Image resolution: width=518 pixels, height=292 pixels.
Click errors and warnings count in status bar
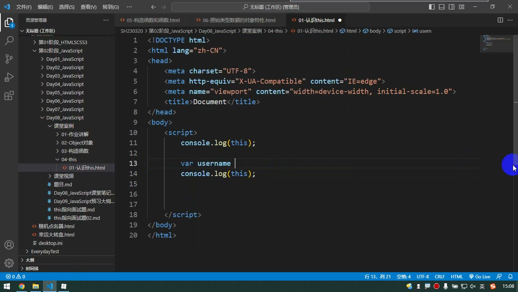(x=16, y=277)
